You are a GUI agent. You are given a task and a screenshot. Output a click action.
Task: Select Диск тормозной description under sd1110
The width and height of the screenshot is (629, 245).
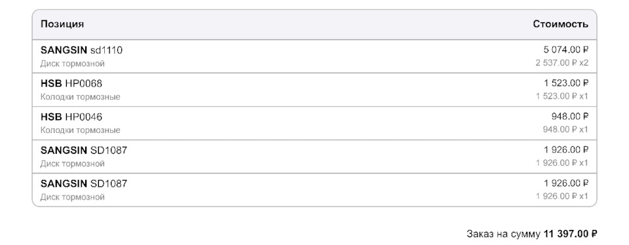point(73,64)
